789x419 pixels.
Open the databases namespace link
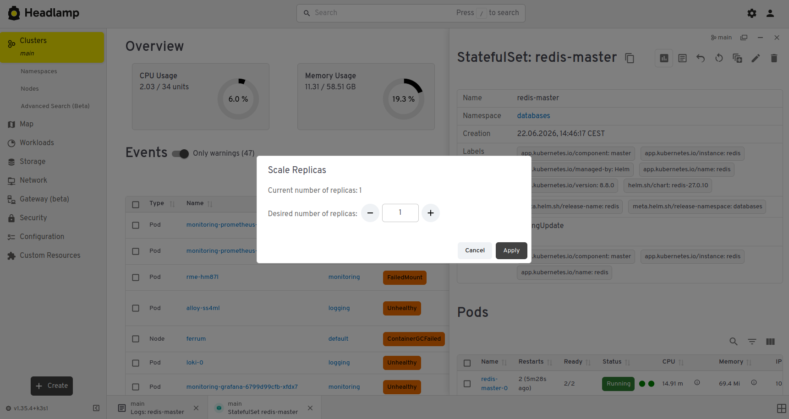[533, 116]
